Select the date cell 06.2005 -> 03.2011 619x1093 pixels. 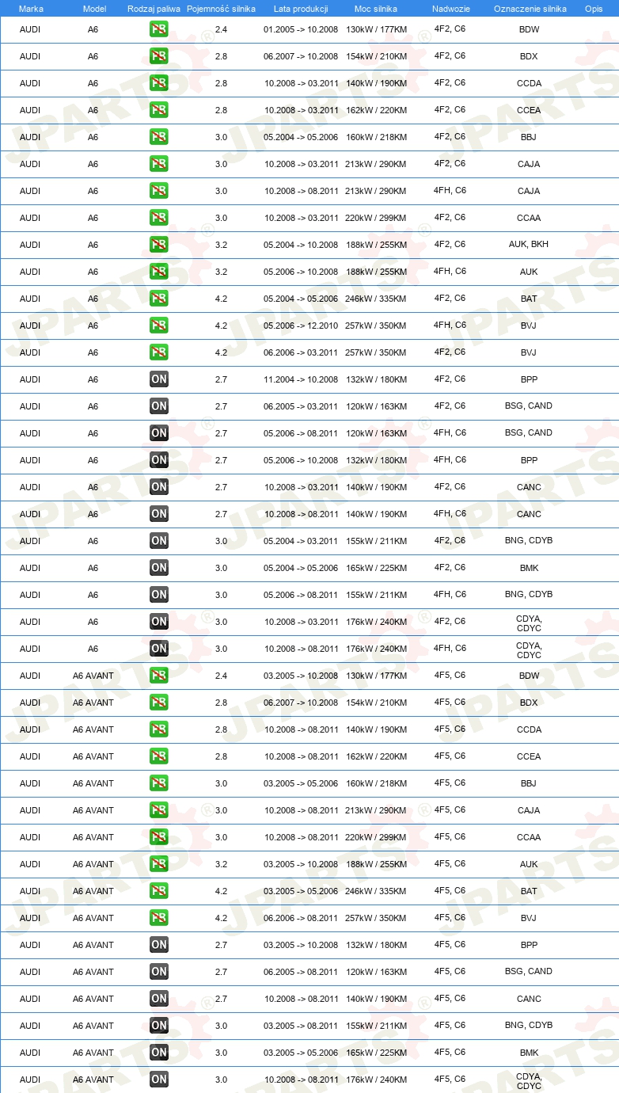[x=301, y=407]
